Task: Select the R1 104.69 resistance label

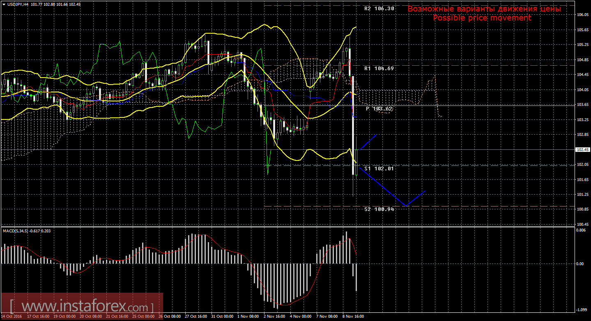Action: [x=379, y=69]
